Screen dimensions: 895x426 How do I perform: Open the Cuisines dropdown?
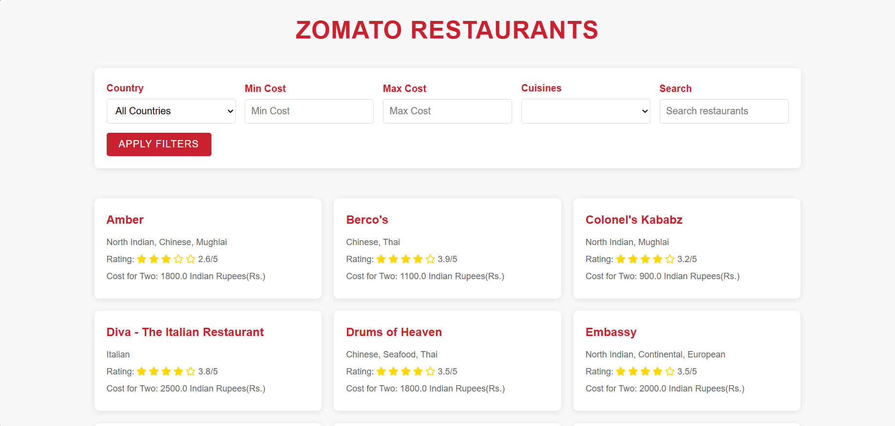tap(586, 111)
